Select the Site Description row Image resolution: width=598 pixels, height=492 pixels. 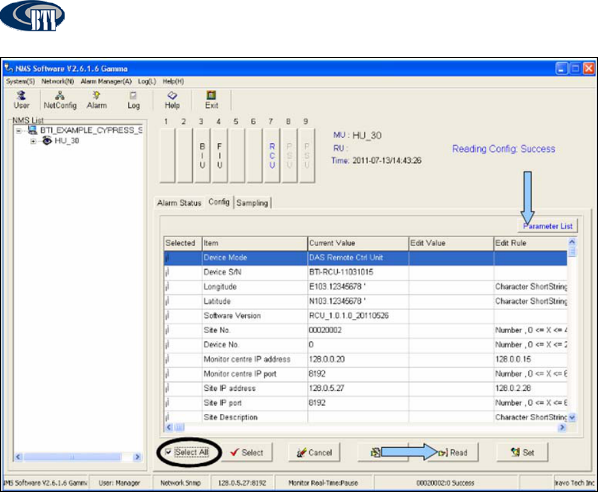tap(365, 417)
